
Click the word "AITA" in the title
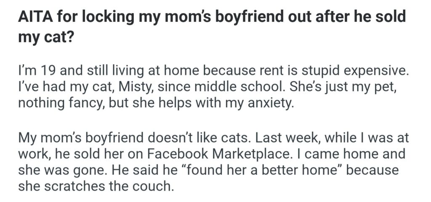coord(35,17)
